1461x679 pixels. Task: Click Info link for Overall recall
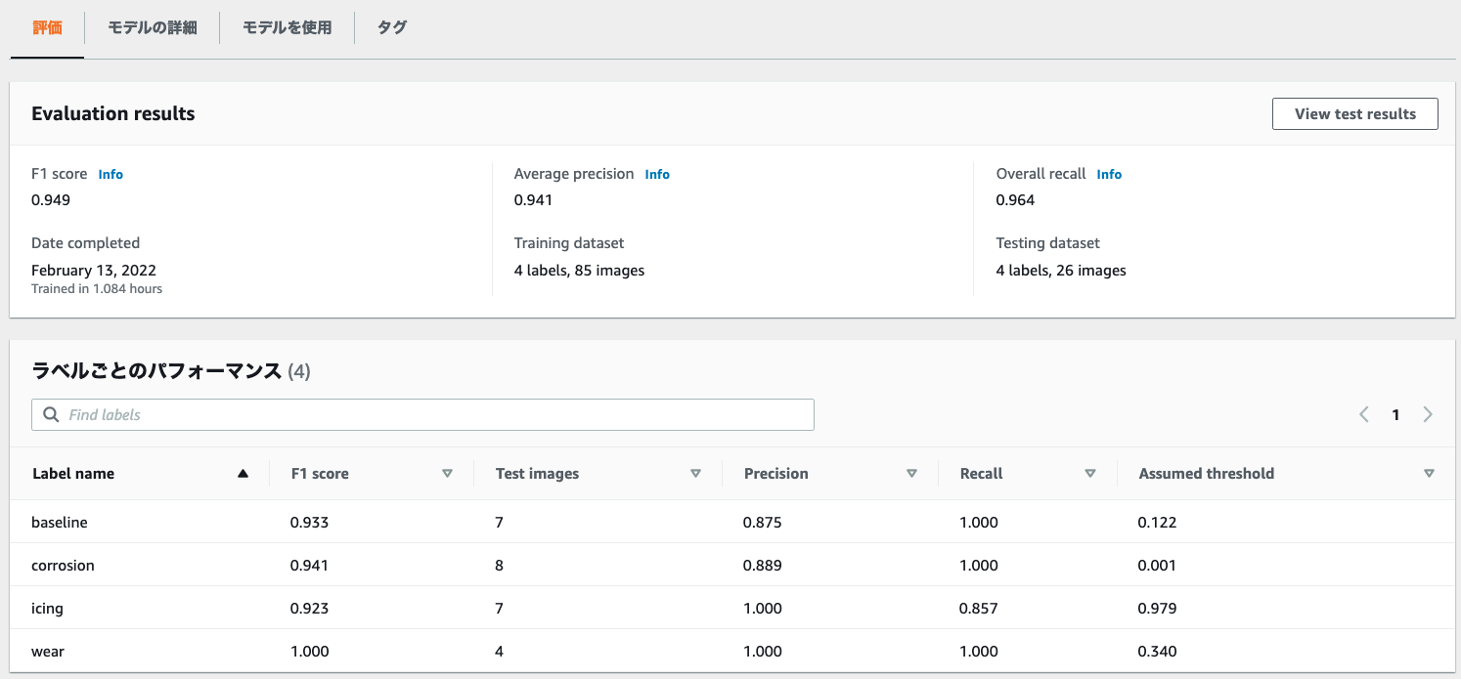[1109, 174]
